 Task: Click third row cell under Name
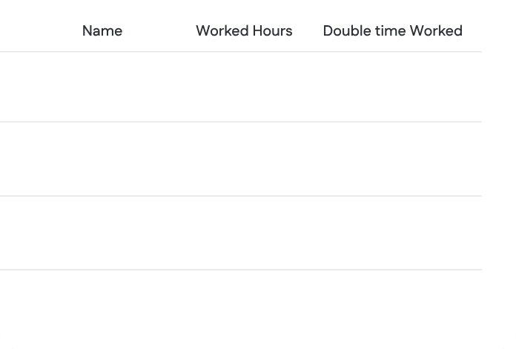click(x=102, y=232)
